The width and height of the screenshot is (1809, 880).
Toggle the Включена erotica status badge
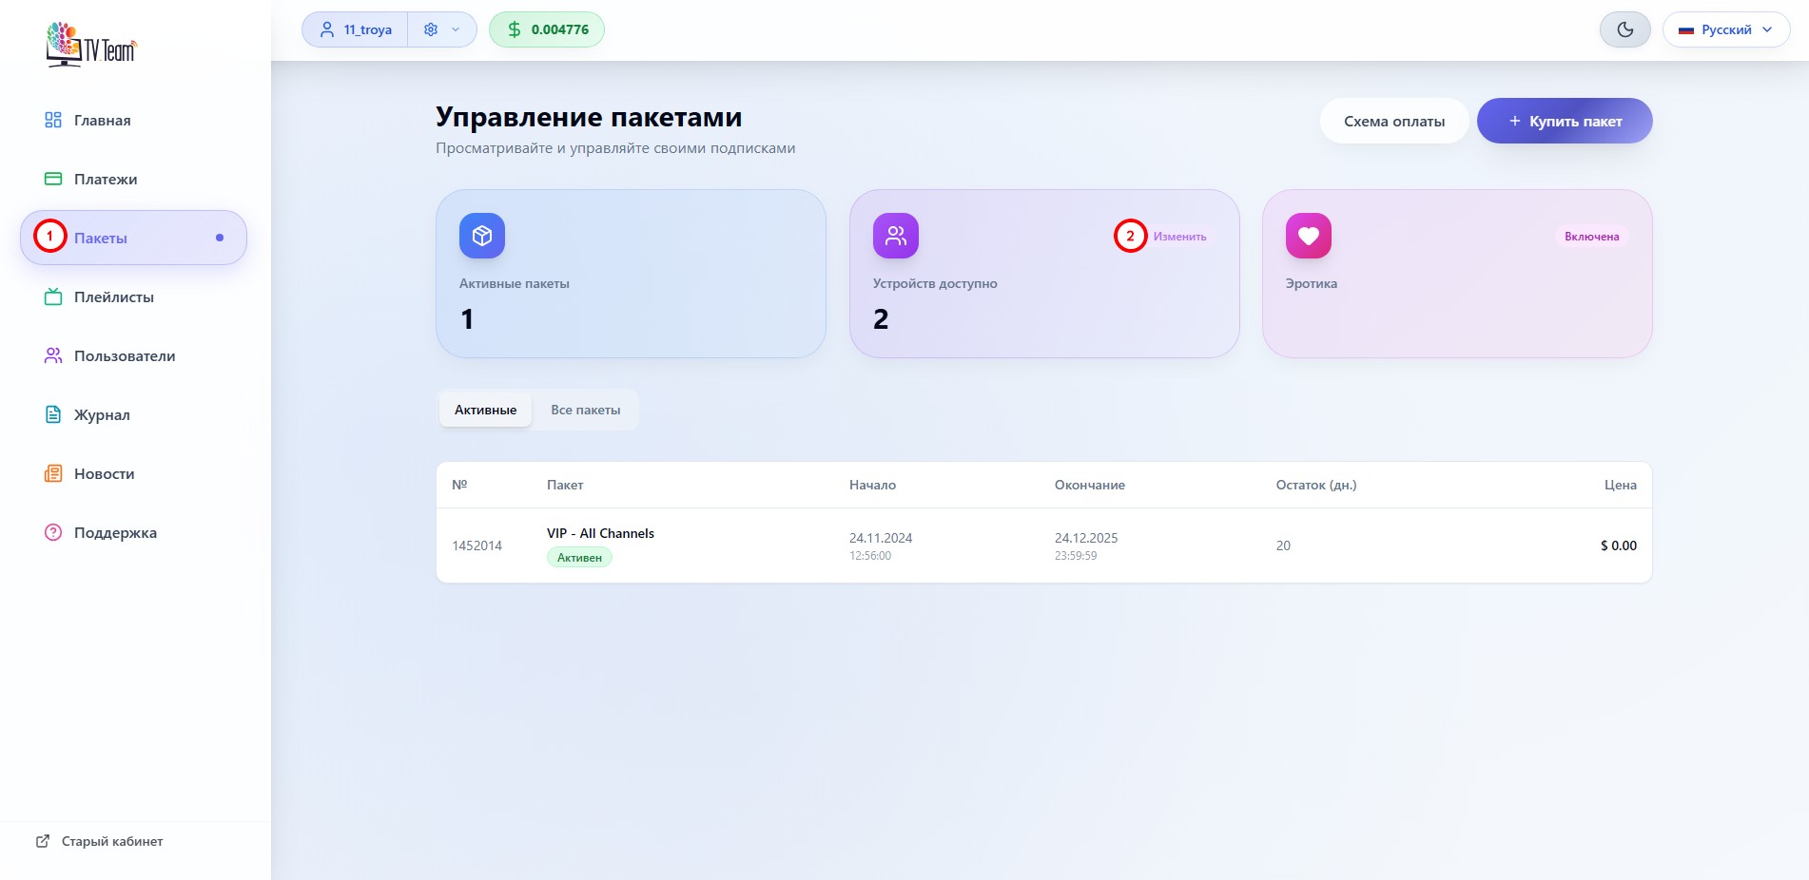[x=1591, y=237]
